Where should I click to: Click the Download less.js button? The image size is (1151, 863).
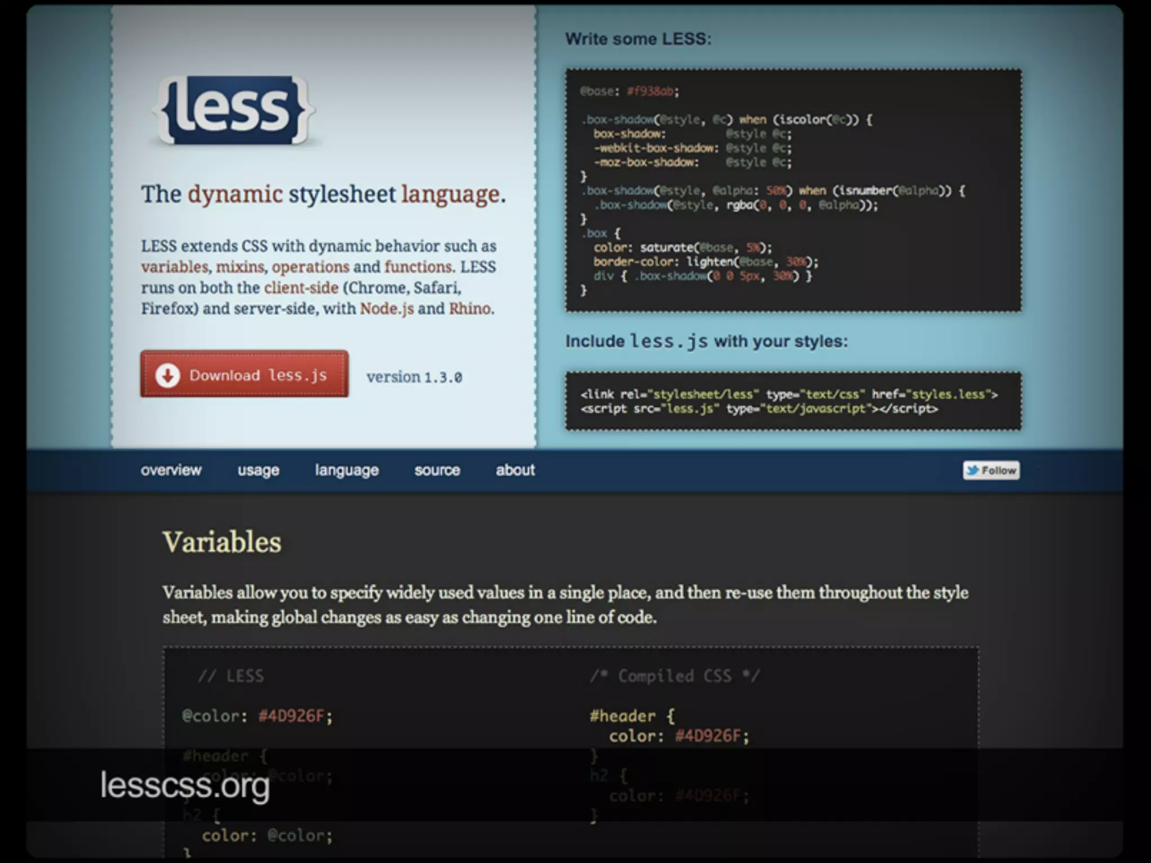pyautogui.click(x=244, y=374)
